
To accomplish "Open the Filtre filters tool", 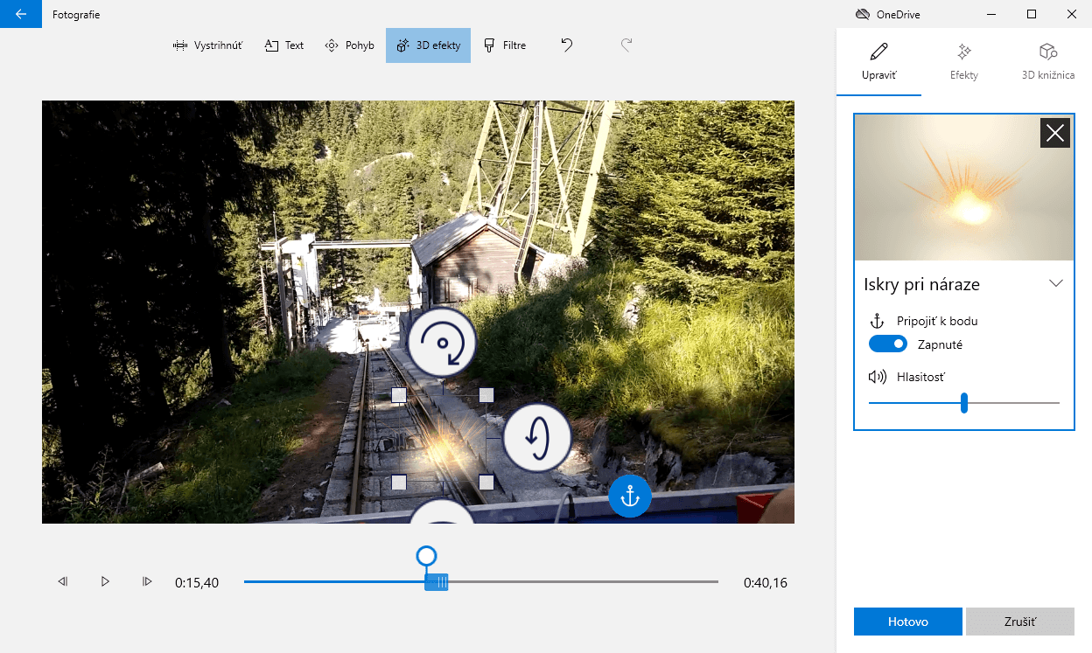I will point(505,45).
